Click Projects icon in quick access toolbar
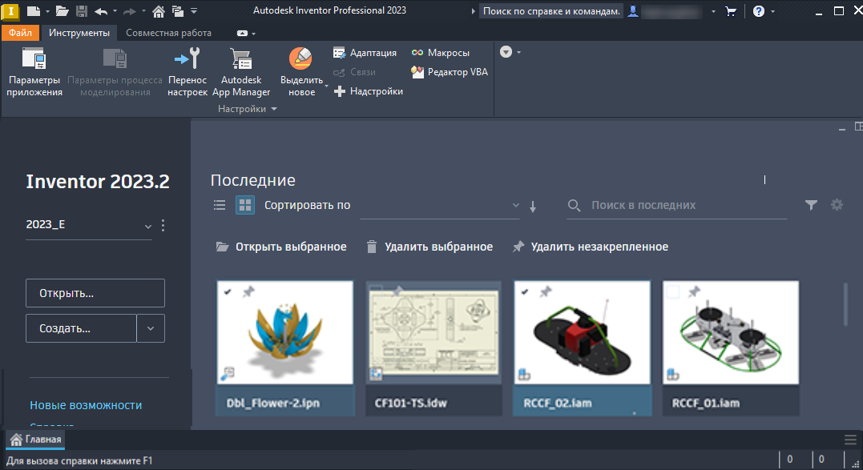Viewport: 863px width, 470px height. point(177,11)
